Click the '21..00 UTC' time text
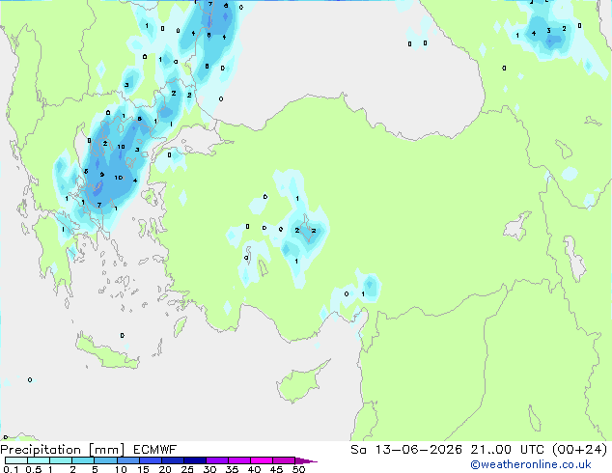Image resolution: width=612 pixels, height=473 pixels. pos(507,450)
